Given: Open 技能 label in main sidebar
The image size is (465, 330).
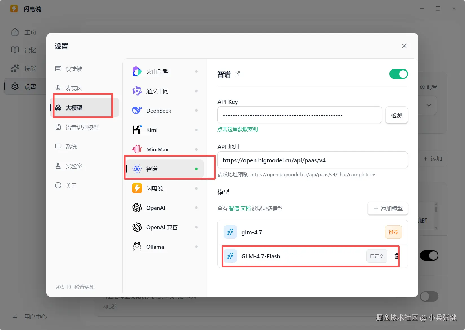Looking at the screenshot, I should click(x=30, y=69).
